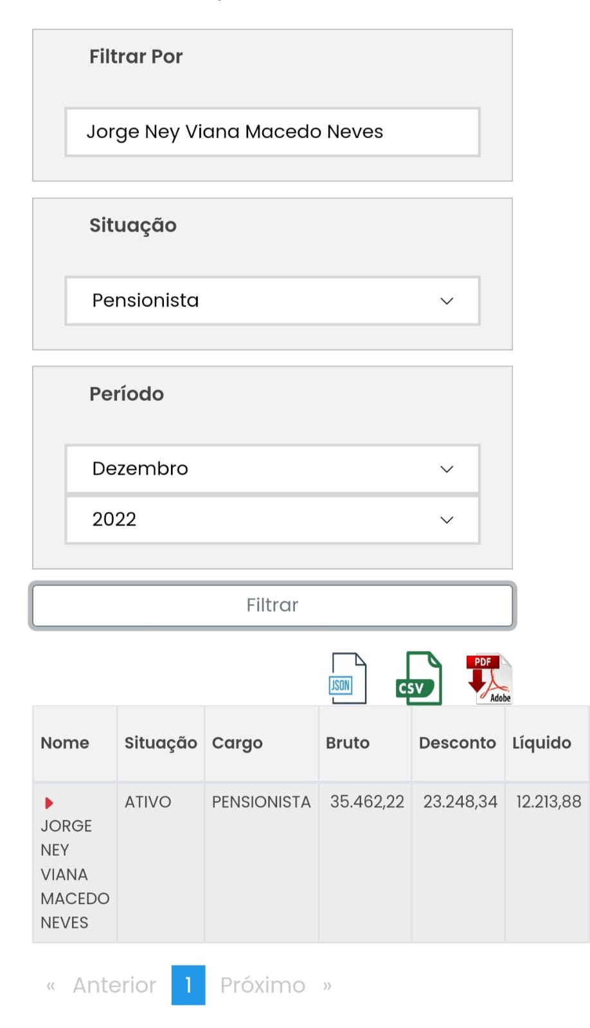
Task: Open the Situação dropdown showing Pensionista
Action: pos(273,301)
